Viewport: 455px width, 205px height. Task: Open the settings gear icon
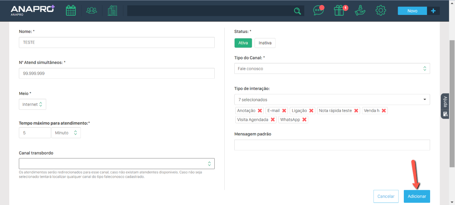pyautogui.click(x=381, y=11)
